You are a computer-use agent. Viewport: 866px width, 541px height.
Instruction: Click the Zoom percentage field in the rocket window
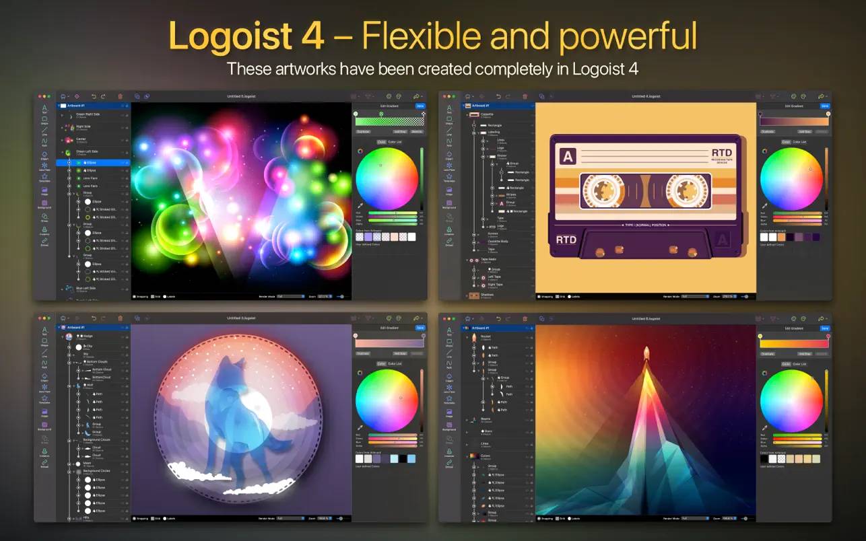click(728, 518)
